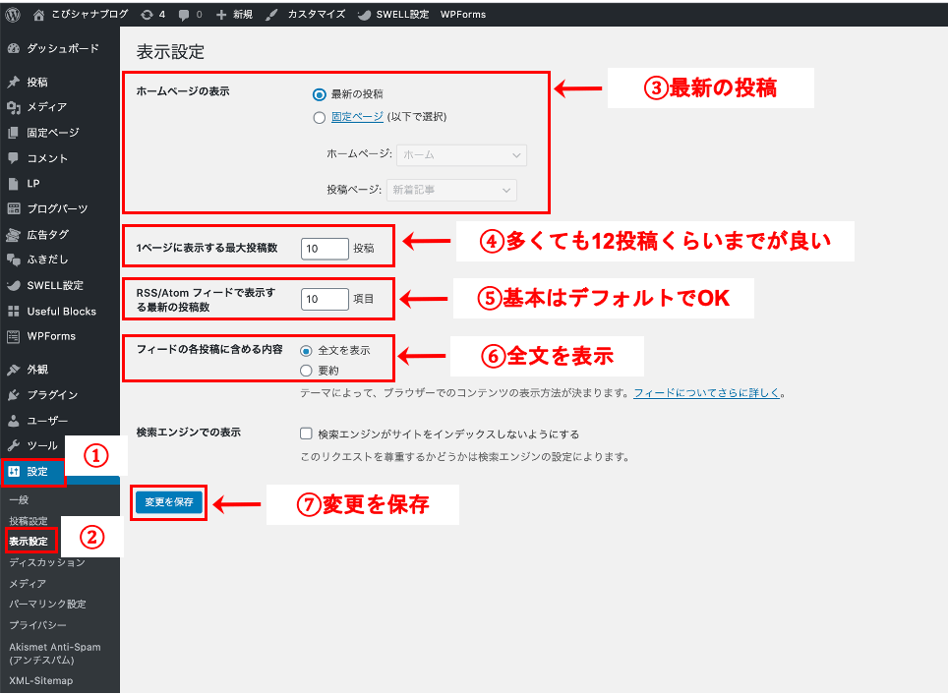Select the 最新の投稿 radio button
948x694 pixels.
point(320,95)
